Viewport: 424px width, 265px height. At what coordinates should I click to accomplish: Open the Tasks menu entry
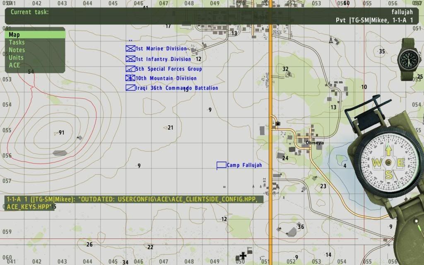click(17, 42)
